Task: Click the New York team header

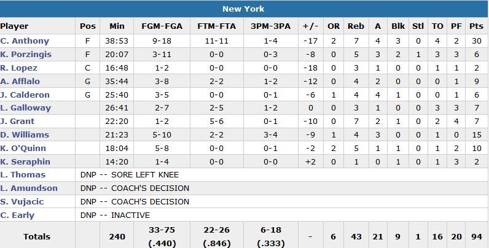Action: 244,9
